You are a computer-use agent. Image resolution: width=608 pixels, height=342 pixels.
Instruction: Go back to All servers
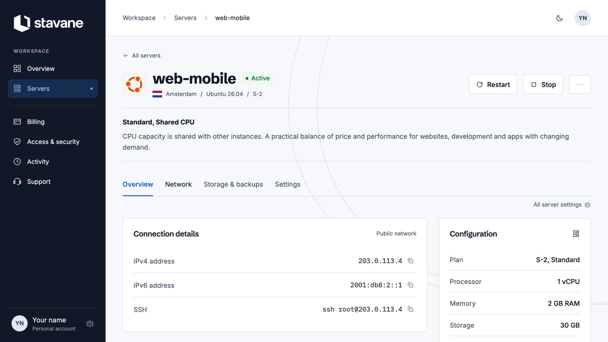[x=142, y=56]
